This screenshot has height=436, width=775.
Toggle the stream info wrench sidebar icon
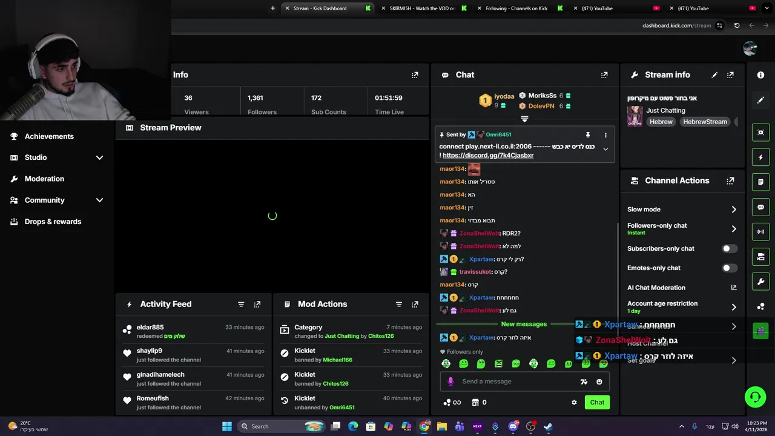tap(760, 282)
